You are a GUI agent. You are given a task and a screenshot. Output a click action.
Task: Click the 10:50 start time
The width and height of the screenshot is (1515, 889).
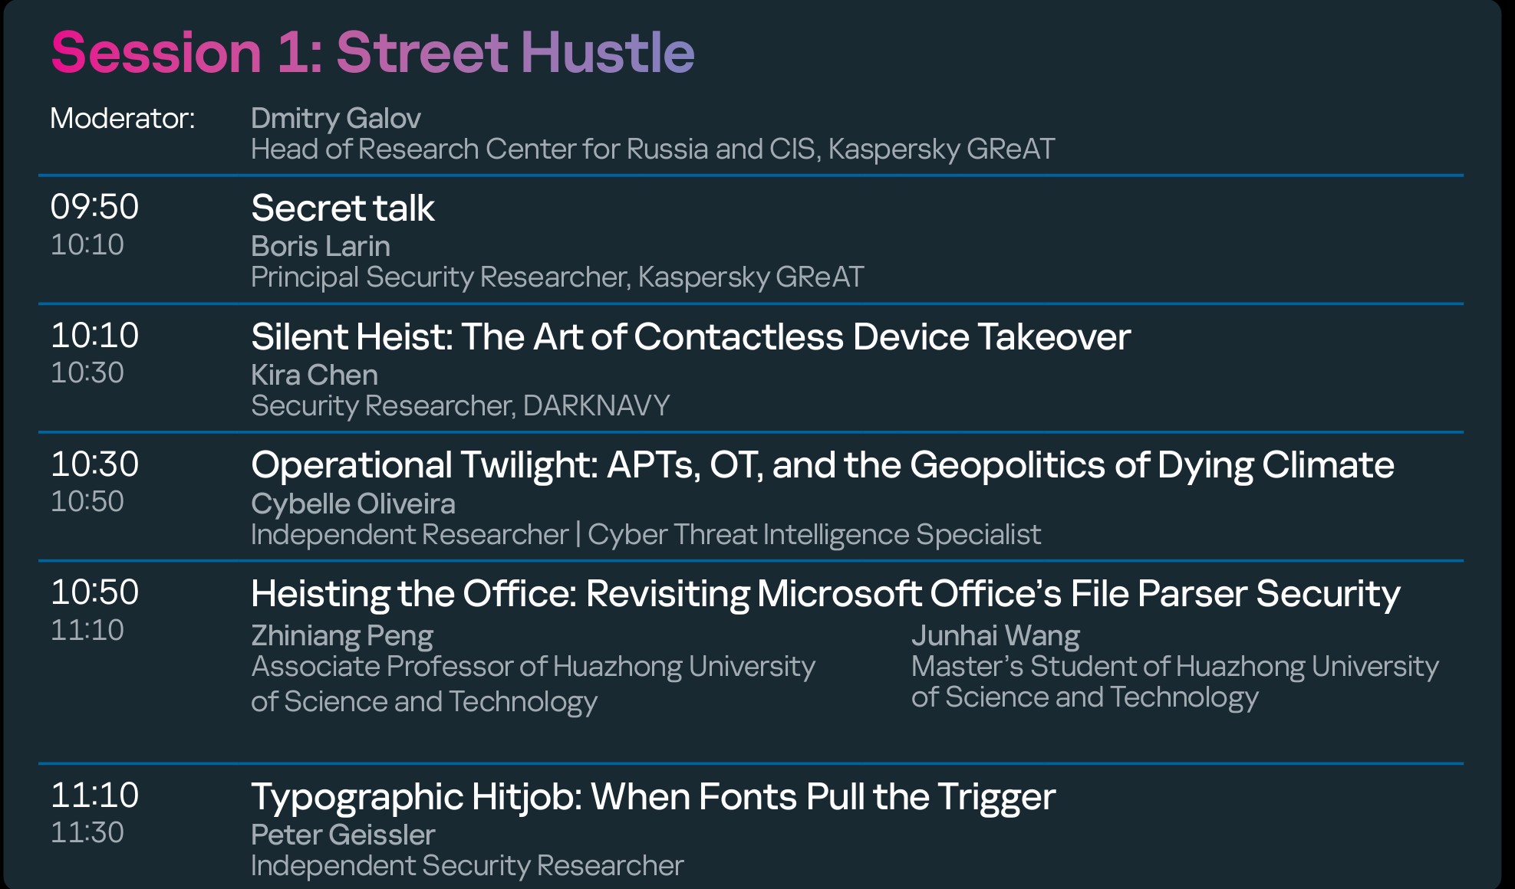(94, 592)
